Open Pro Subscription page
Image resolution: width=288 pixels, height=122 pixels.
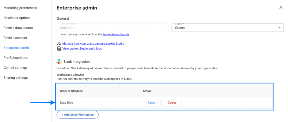16,58
